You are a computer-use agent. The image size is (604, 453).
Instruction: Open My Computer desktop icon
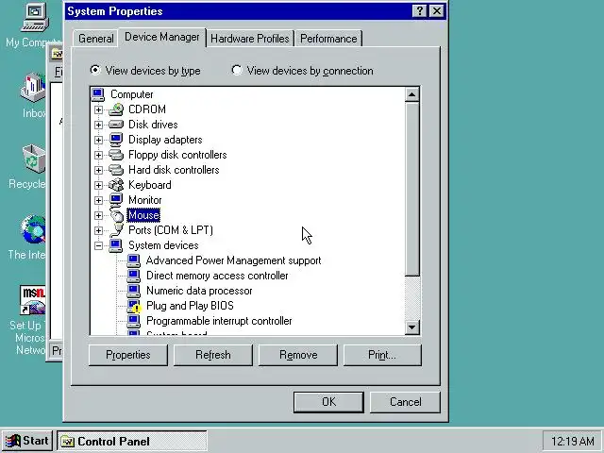click(35, 18)
